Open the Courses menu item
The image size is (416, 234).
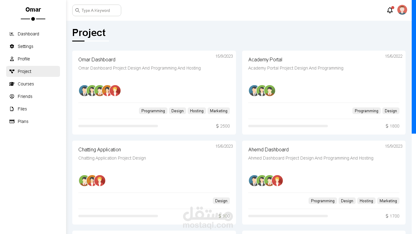26,84
